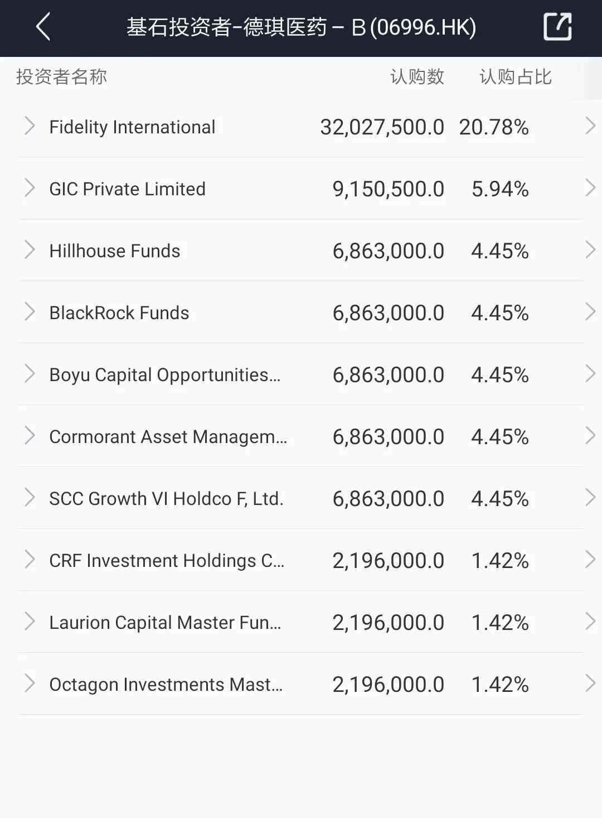
Task: Select Laurion Capital Master Fund name
Action: 165,622
